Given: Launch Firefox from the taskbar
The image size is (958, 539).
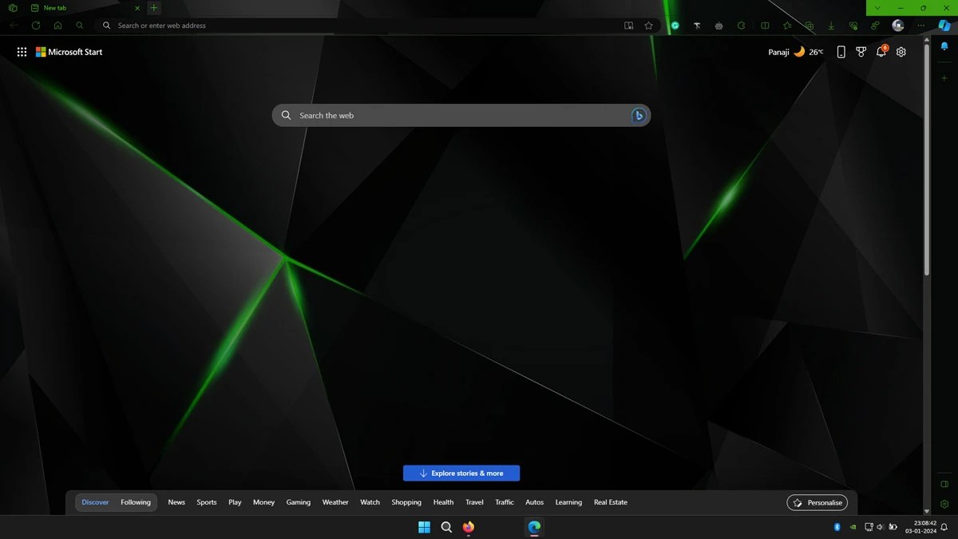Looking at the screenshot, I should pos(469,527).
